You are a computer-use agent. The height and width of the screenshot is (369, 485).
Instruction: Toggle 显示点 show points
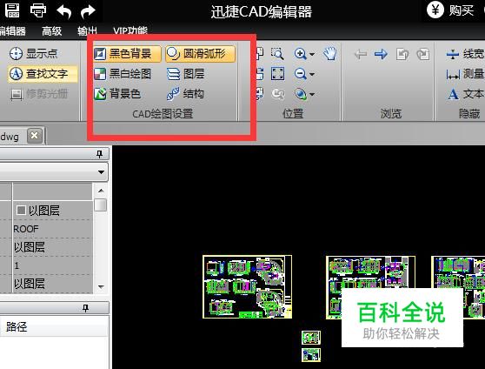pos(33,54)
